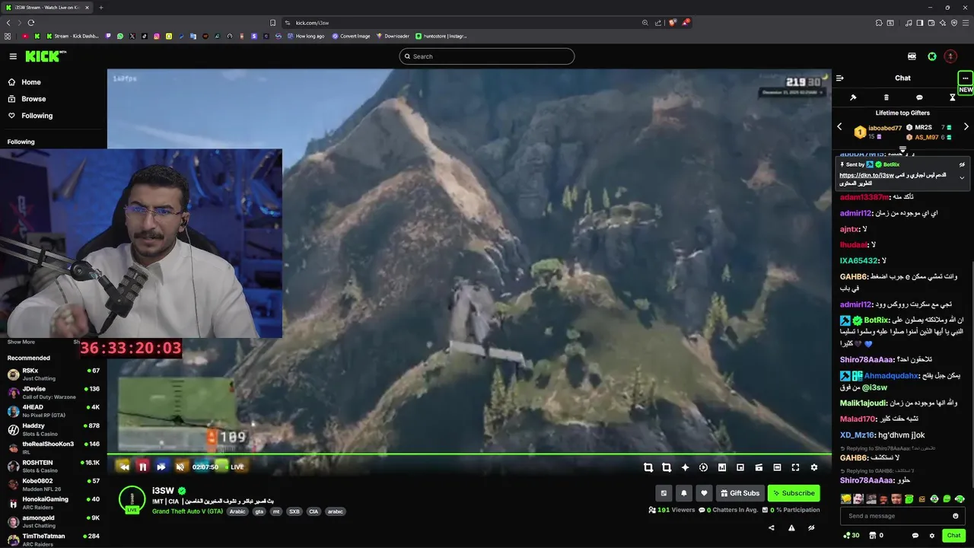Image resolution: width=974 pixels, height=548 pixels.
Task: Click chat bubble icon beside Chat button
Action: [915, 536]
